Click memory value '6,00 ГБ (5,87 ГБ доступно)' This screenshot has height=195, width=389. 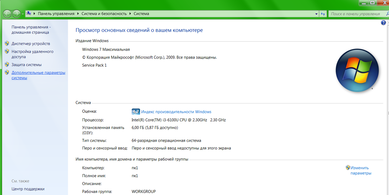click(155, 128)
